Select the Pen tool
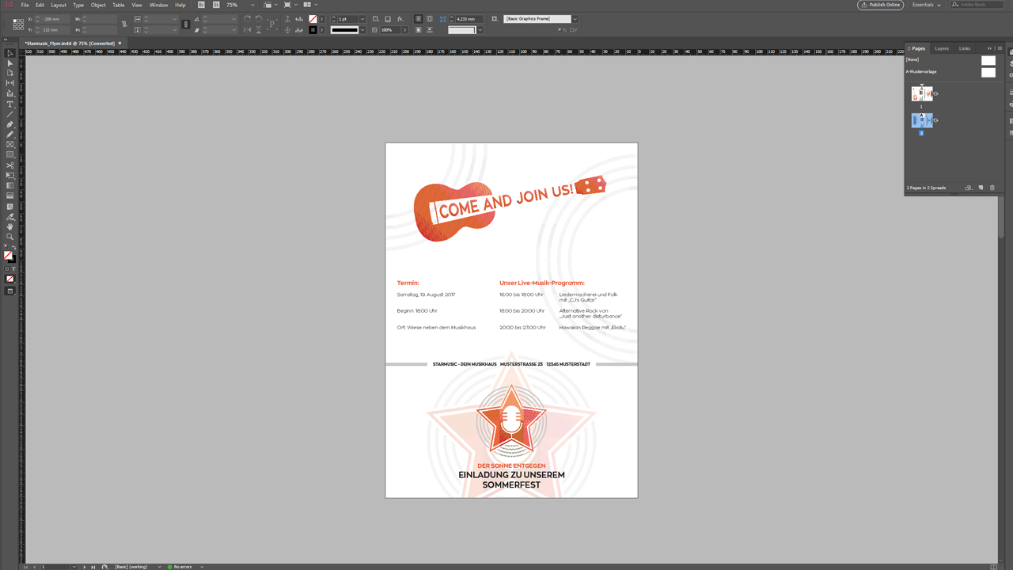The image size is (1013, 570). pos(10,124)
